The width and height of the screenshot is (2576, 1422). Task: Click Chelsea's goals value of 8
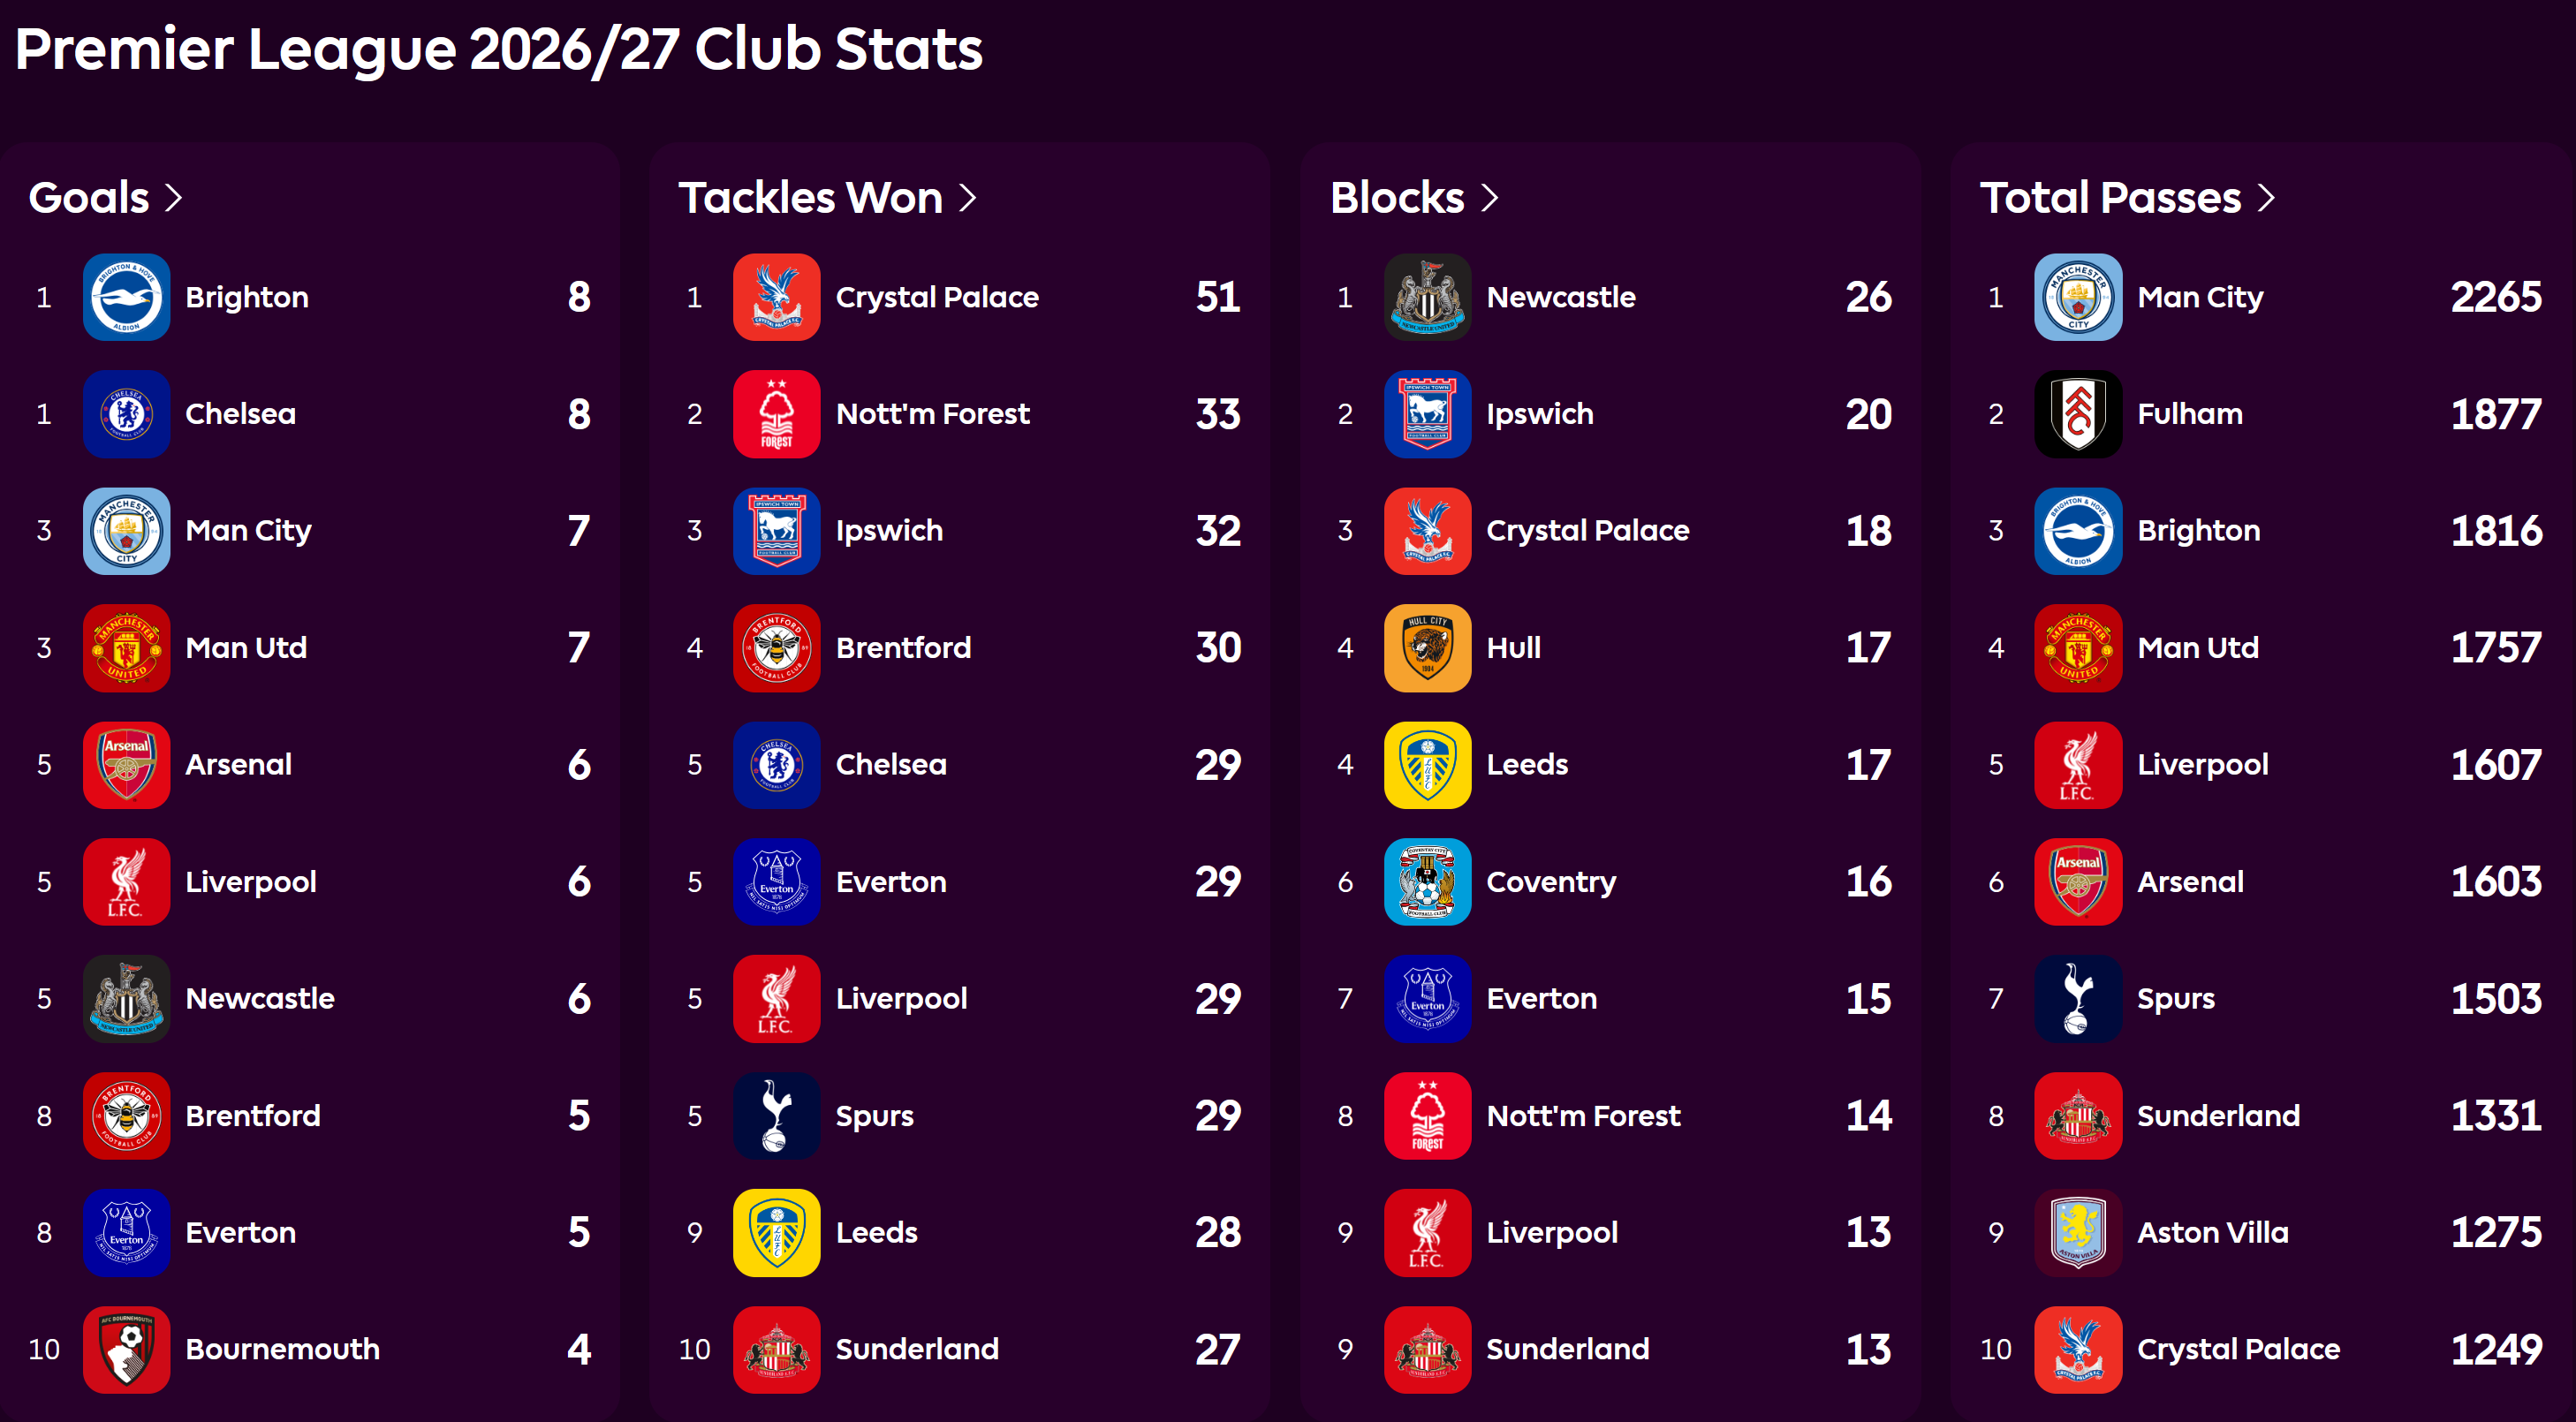(x=579, y=414)
